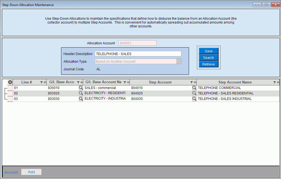The image size is (281, 179).
Task: Click the Search button
Action: [x=208, y=58]
